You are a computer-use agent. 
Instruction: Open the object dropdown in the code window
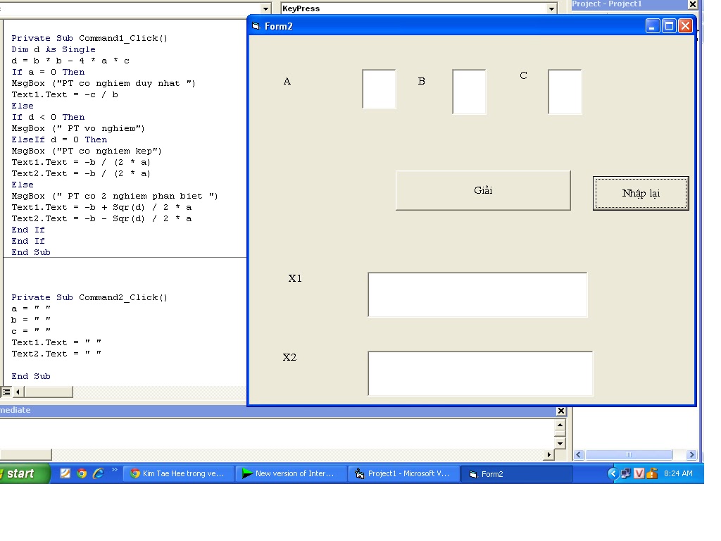coord(264,8)
